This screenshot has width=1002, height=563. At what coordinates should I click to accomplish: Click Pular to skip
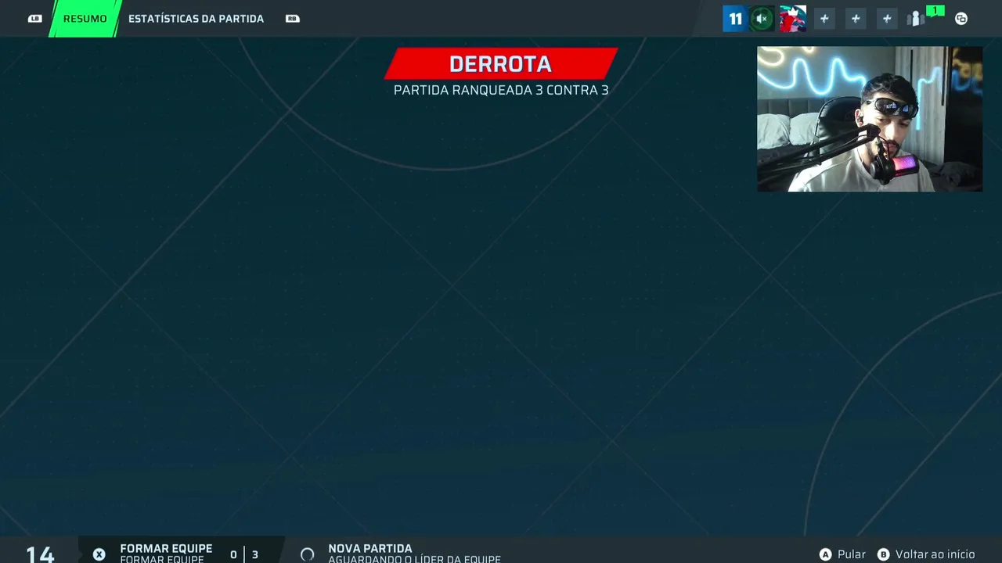852,554
